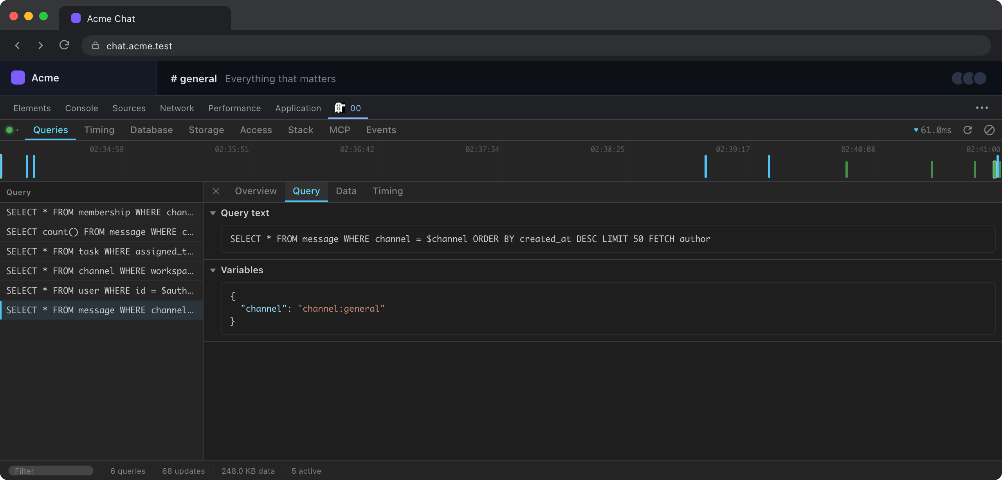The height and width of the screenshot is (480, 1002).
Task: Open the Overview detail tab
Action: pos(256,191)
